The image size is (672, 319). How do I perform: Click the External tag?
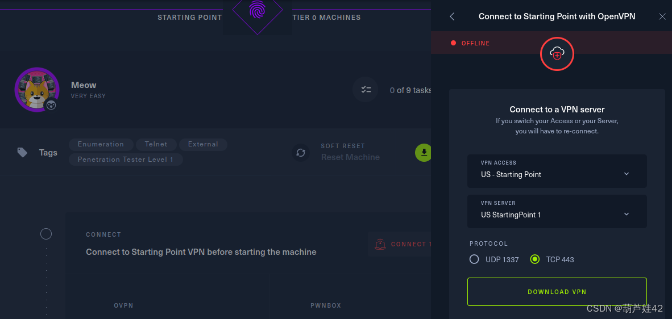203,145
